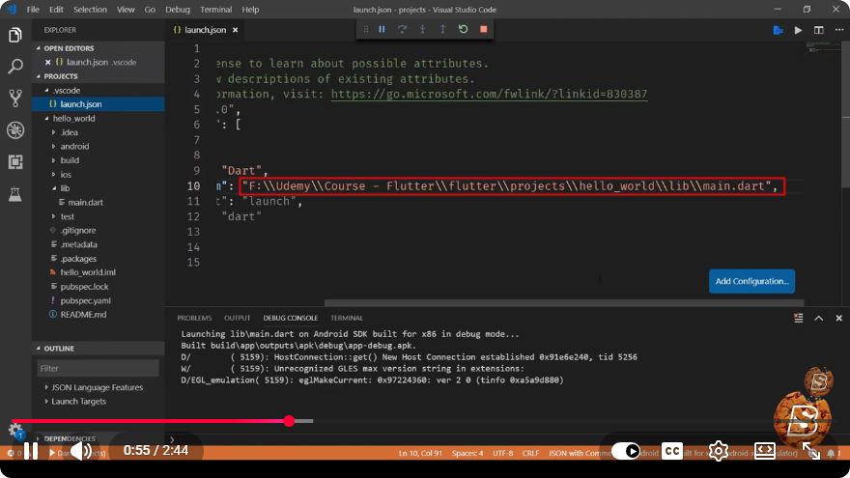This screenshot has width=850, height=478.
Task: Open the Source Control view
Action: [x=15, y=98]
